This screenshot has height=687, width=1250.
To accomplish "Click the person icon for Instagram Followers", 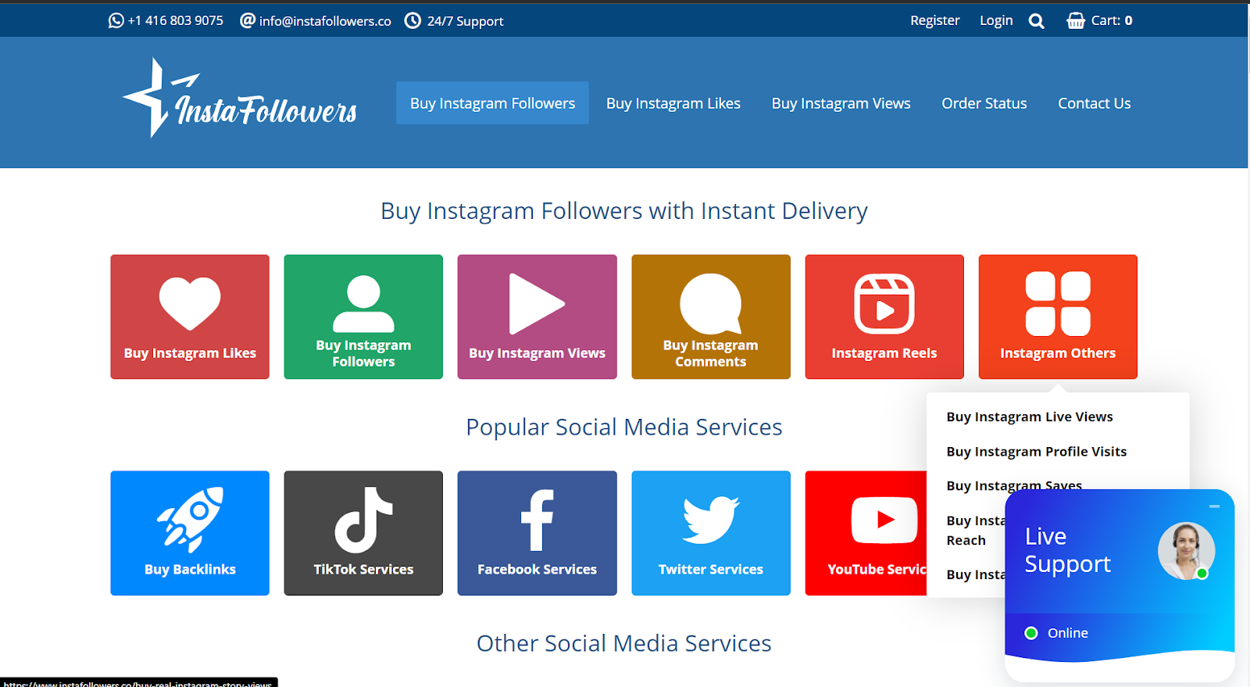I will tap(363, 303).
